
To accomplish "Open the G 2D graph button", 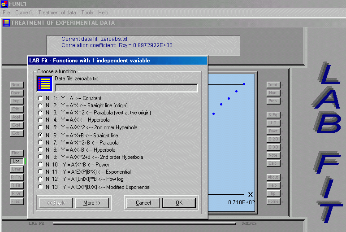I will (272, 139).
